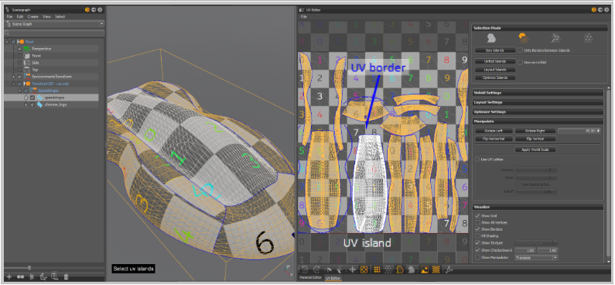The height and width of the screenshot is (285, 615).
Task: Click the chrome_logo geometry icon in tree
Action: [40, 105]
